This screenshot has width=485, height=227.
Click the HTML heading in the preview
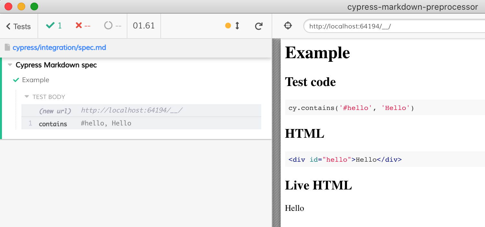[x=305, y=133]
